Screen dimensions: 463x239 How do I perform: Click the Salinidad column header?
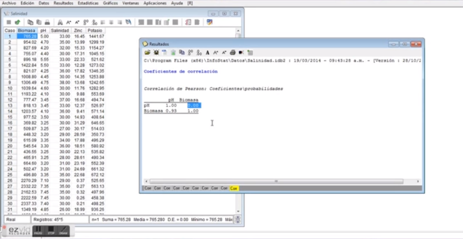point(60,30)
